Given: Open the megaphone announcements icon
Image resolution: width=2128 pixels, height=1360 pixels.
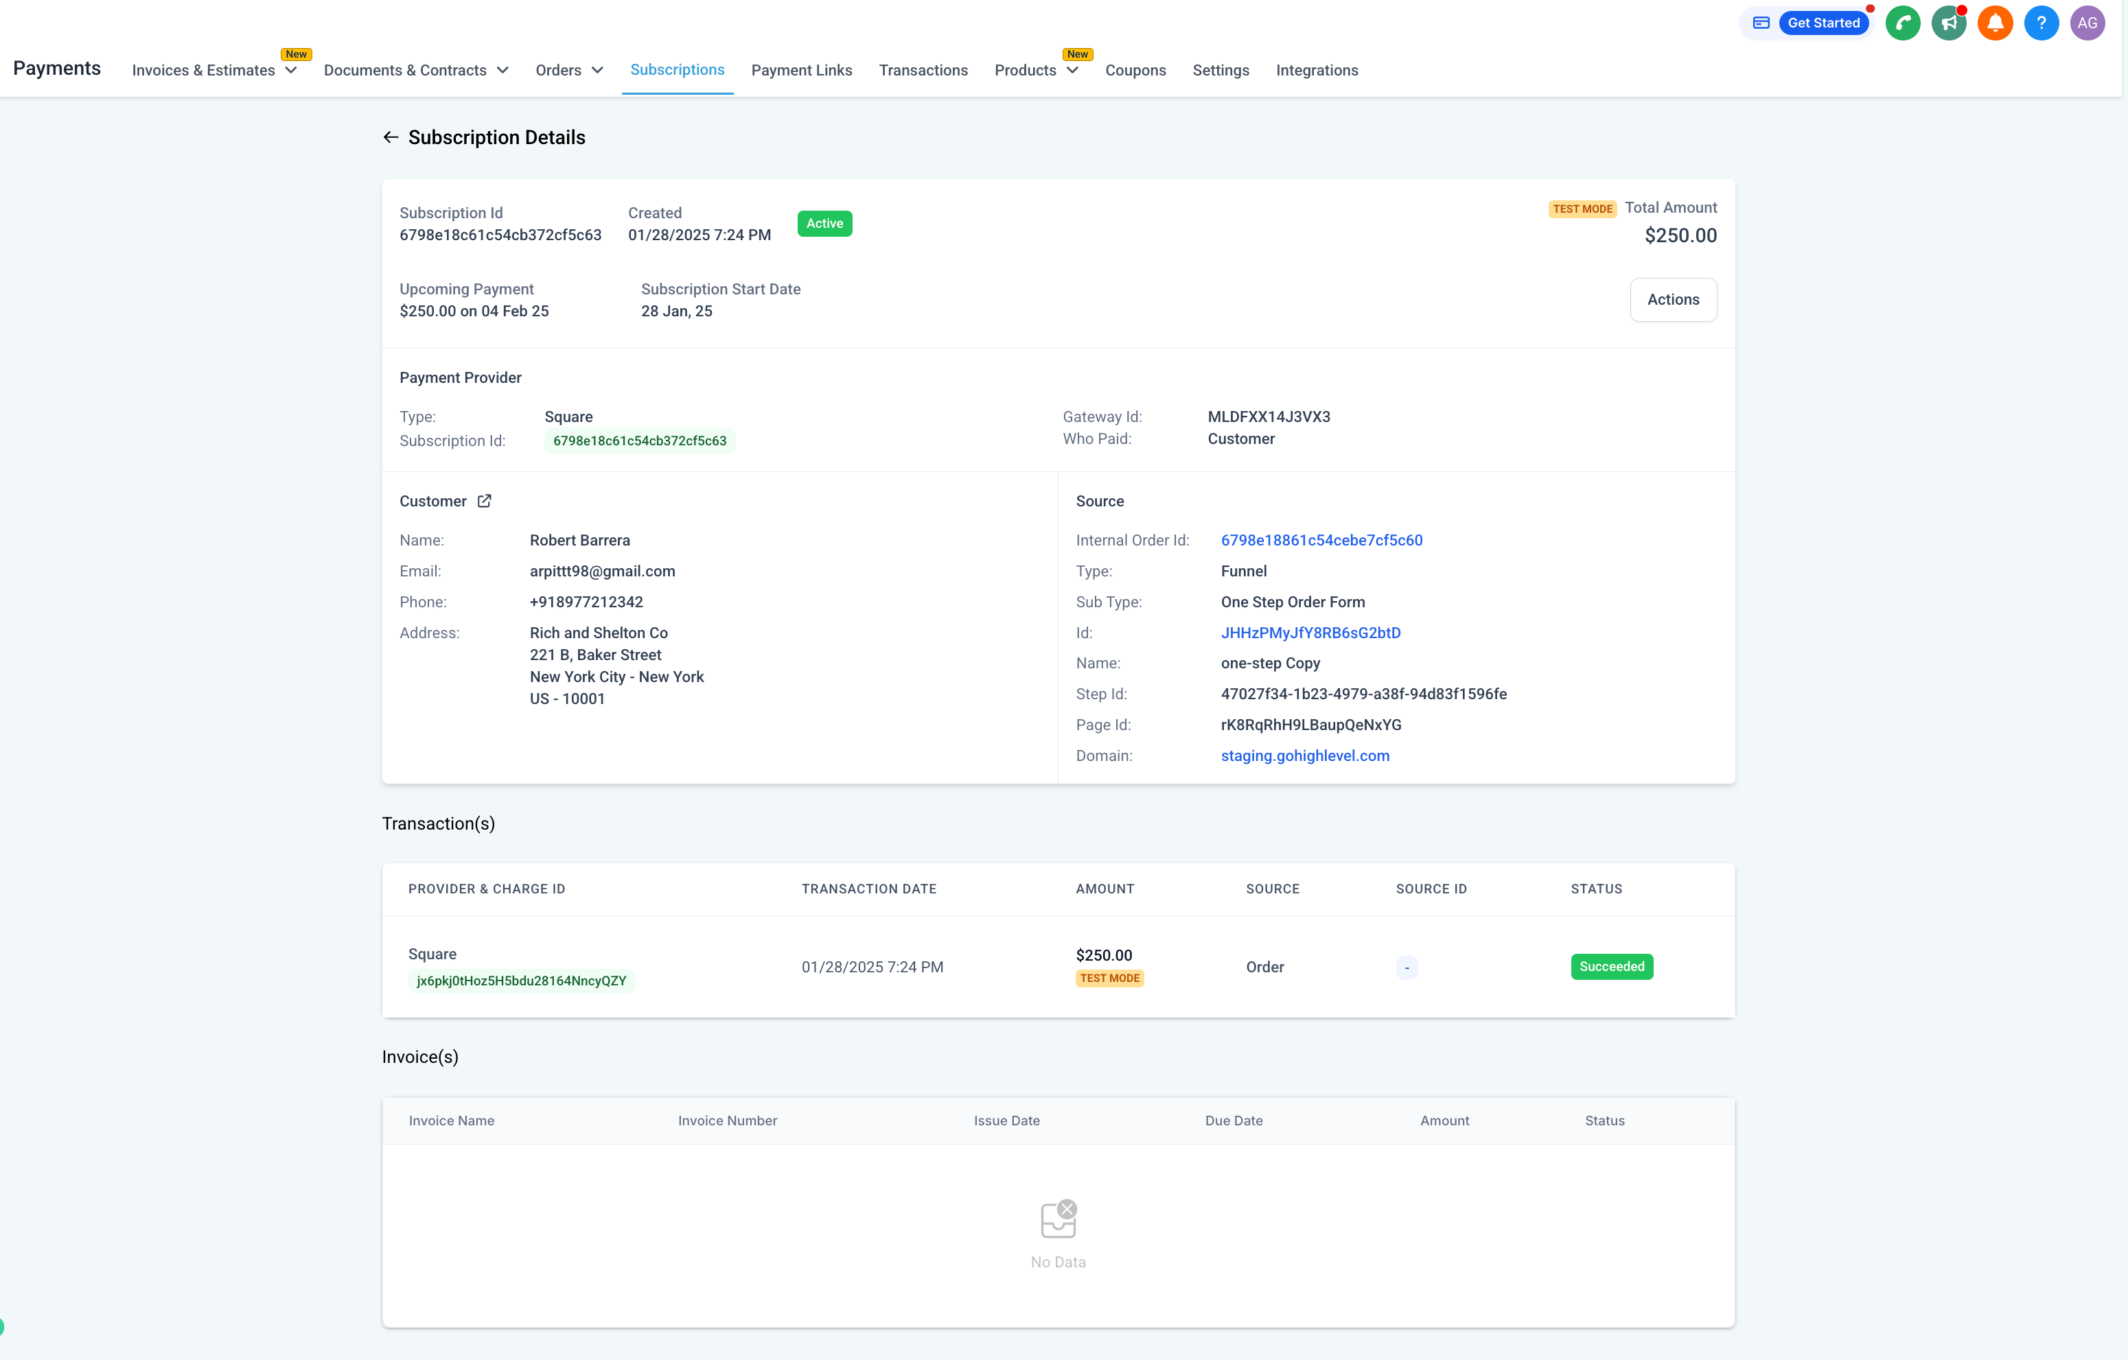Looking at the screenshot, I should (1947, 23).
